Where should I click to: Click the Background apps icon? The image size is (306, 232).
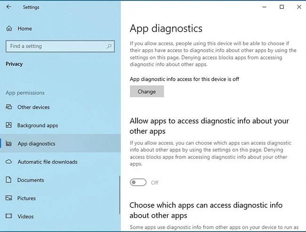point(9,125)
